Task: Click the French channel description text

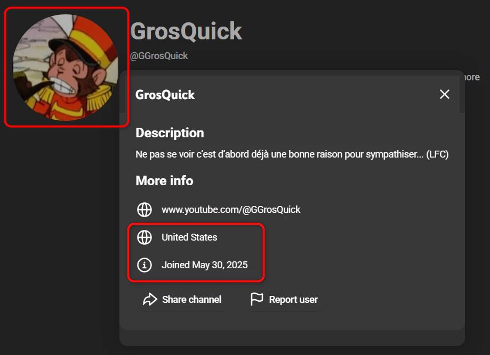Action: pyautogui.click(x=292, y=155)
